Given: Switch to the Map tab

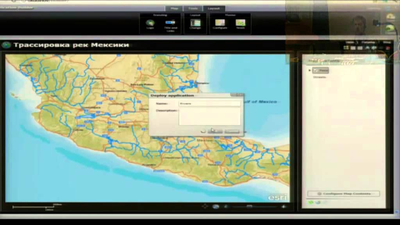Looking at the screenshot, I should (x=174, y=9).
